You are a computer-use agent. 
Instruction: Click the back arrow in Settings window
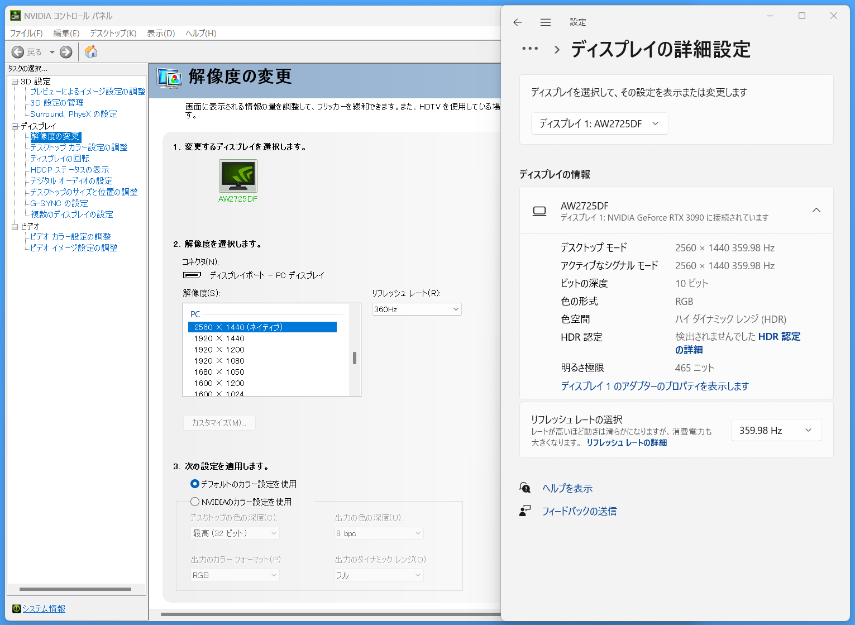(x=518, y=22)
